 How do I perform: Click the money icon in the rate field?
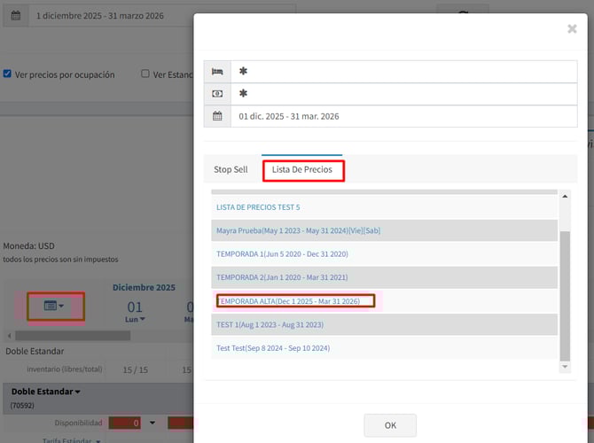(217, 93)
